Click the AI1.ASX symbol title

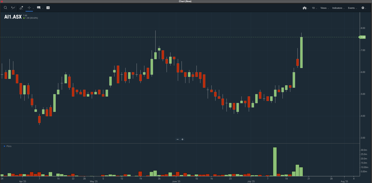13,17
